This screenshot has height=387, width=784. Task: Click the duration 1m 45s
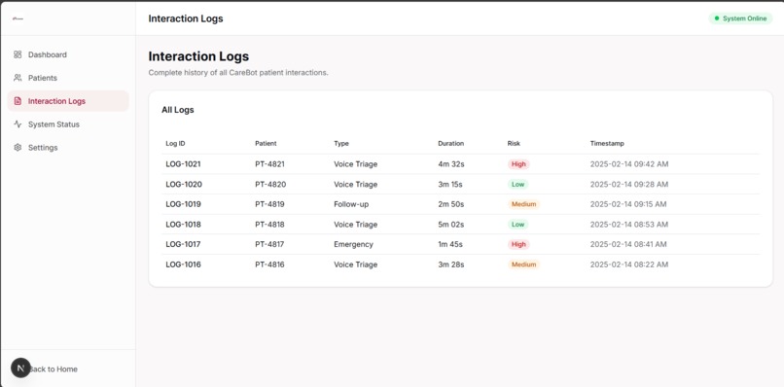pyautogui.click(x=450, y=244)
